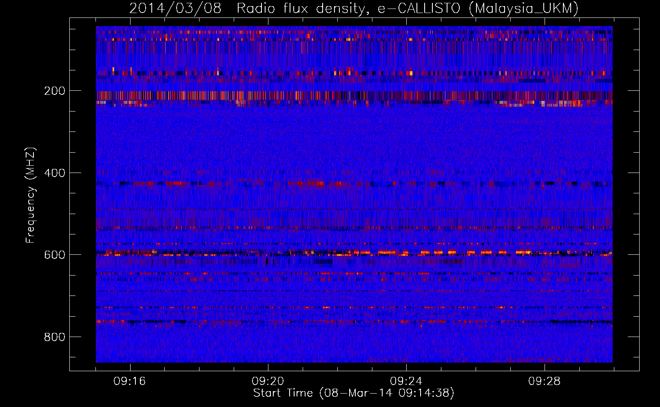Click the 'Start Time (08-Mar-14 09:14:38)' label
Screen dimensions: 660x407
click(x=354, y=393)
